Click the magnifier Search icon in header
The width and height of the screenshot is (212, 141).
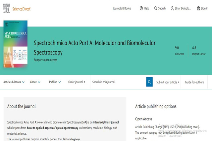tap(156, 8)
